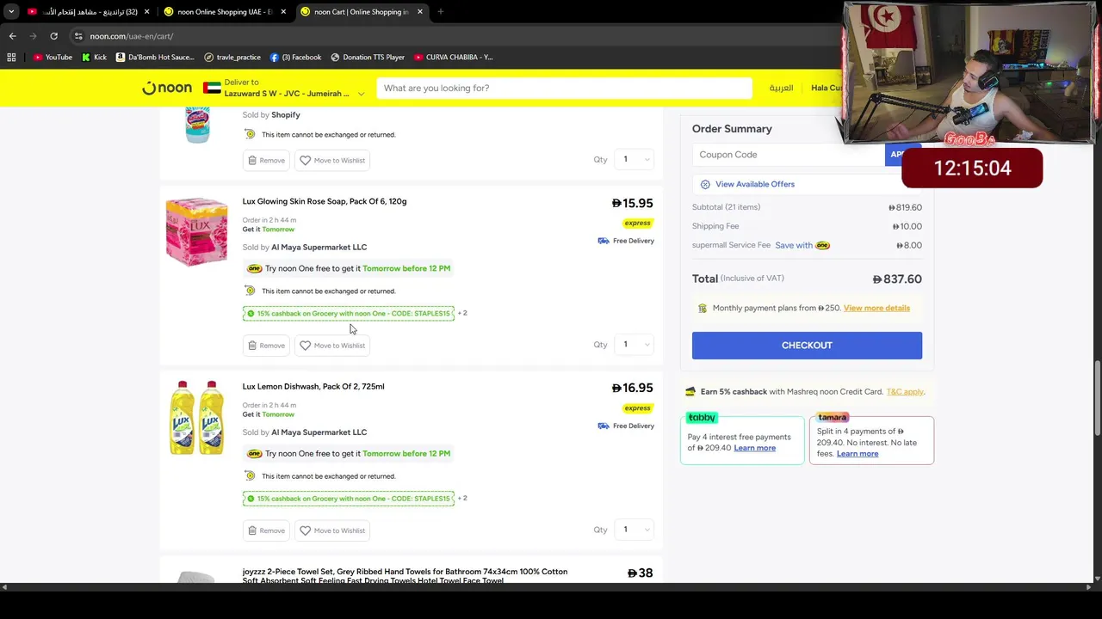
Task: Click the browser forward arrow
Action: click(33, 36)
